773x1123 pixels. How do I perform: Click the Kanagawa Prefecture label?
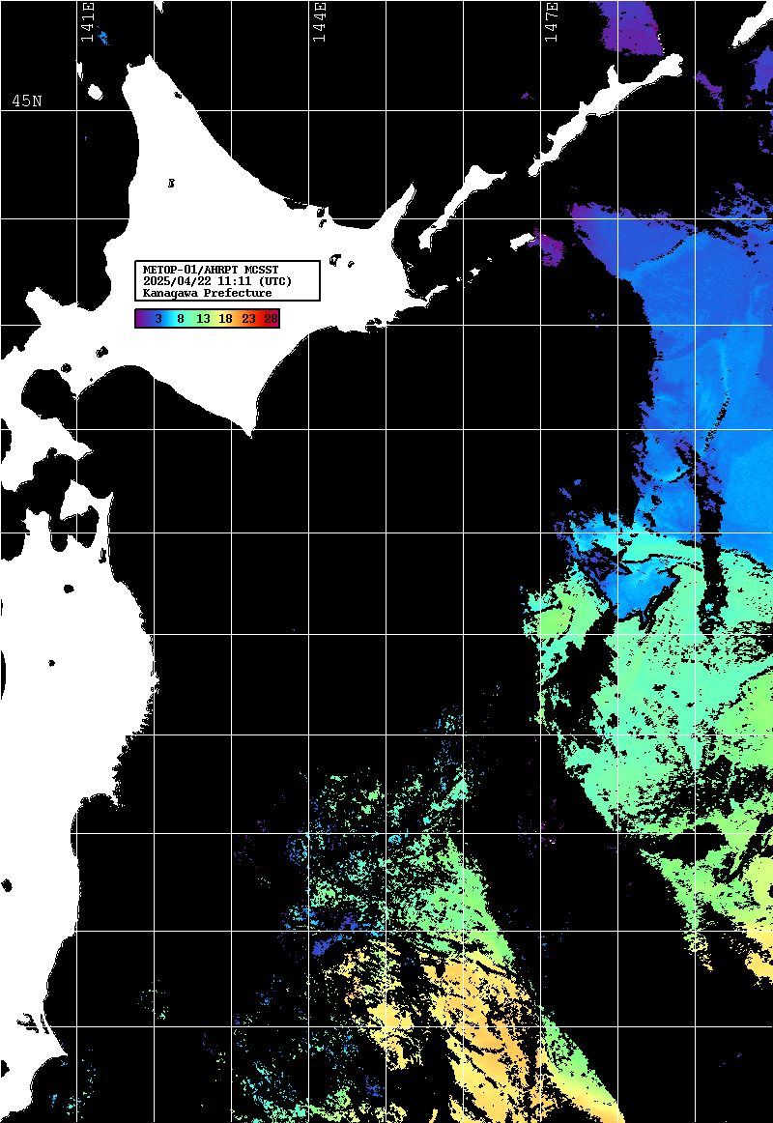pyautogui.click(x=207, y=293)
